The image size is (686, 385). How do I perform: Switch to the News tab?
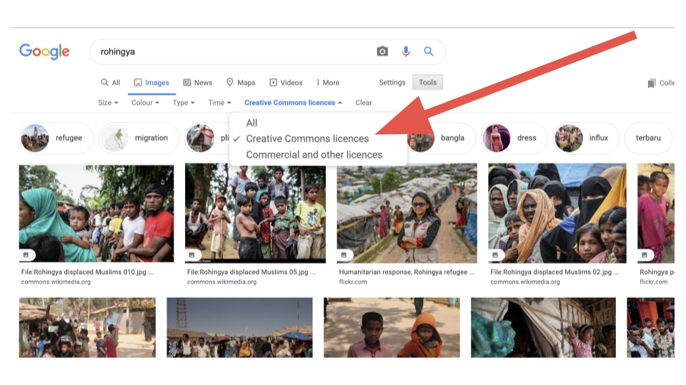198,83
